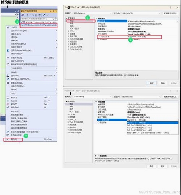Click the magnifier search icon in Solution Explorer search box
The width and height of the screenshot is (181, 195).
pyautogui.click(x=54, y=19)
